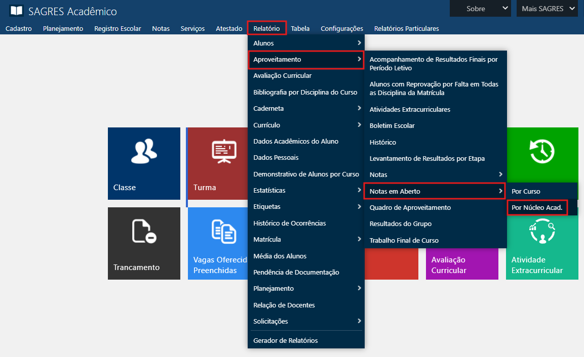
Task: Select Por Núcleo Acad. option
Action: [537, 207]
